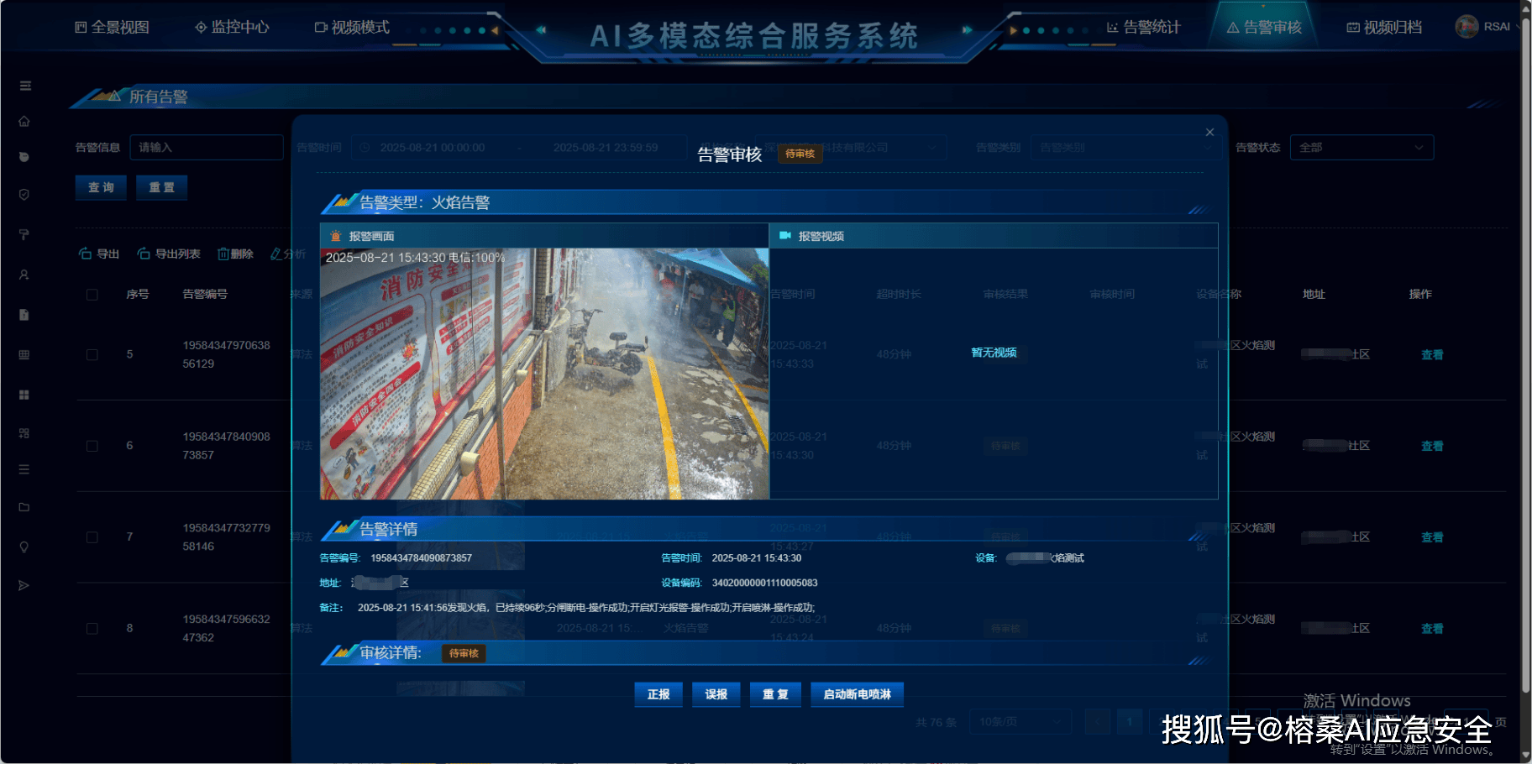Viewport: 1532px width, 764px height.
Task: Collapse the sidebar with the hamburger menu icon
Action: point(25,86)
